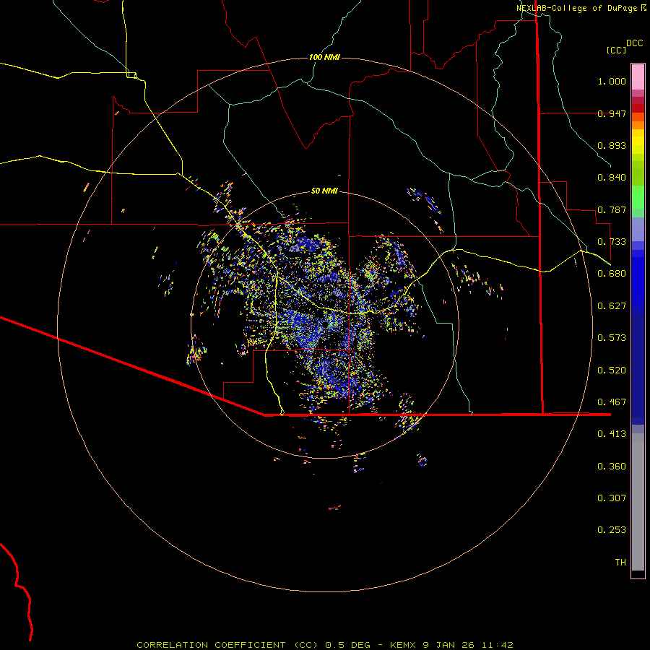Click the 1.000 value on the color scale
The height and width of the screenshot is (650, 650).
(612, 81)
